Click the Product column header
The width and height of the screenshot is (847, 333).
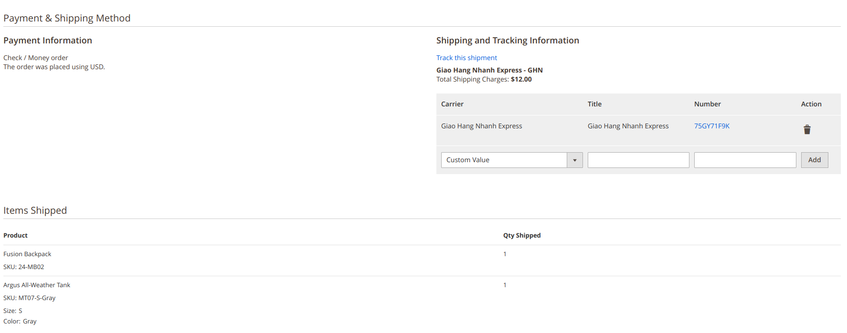pyautogui.click(x=15, y=235)
